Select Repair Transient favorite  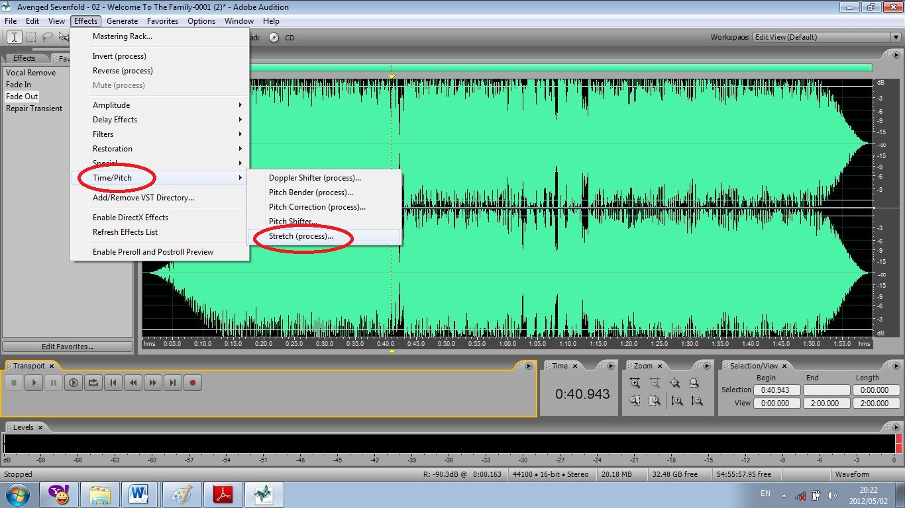point(34,108)
